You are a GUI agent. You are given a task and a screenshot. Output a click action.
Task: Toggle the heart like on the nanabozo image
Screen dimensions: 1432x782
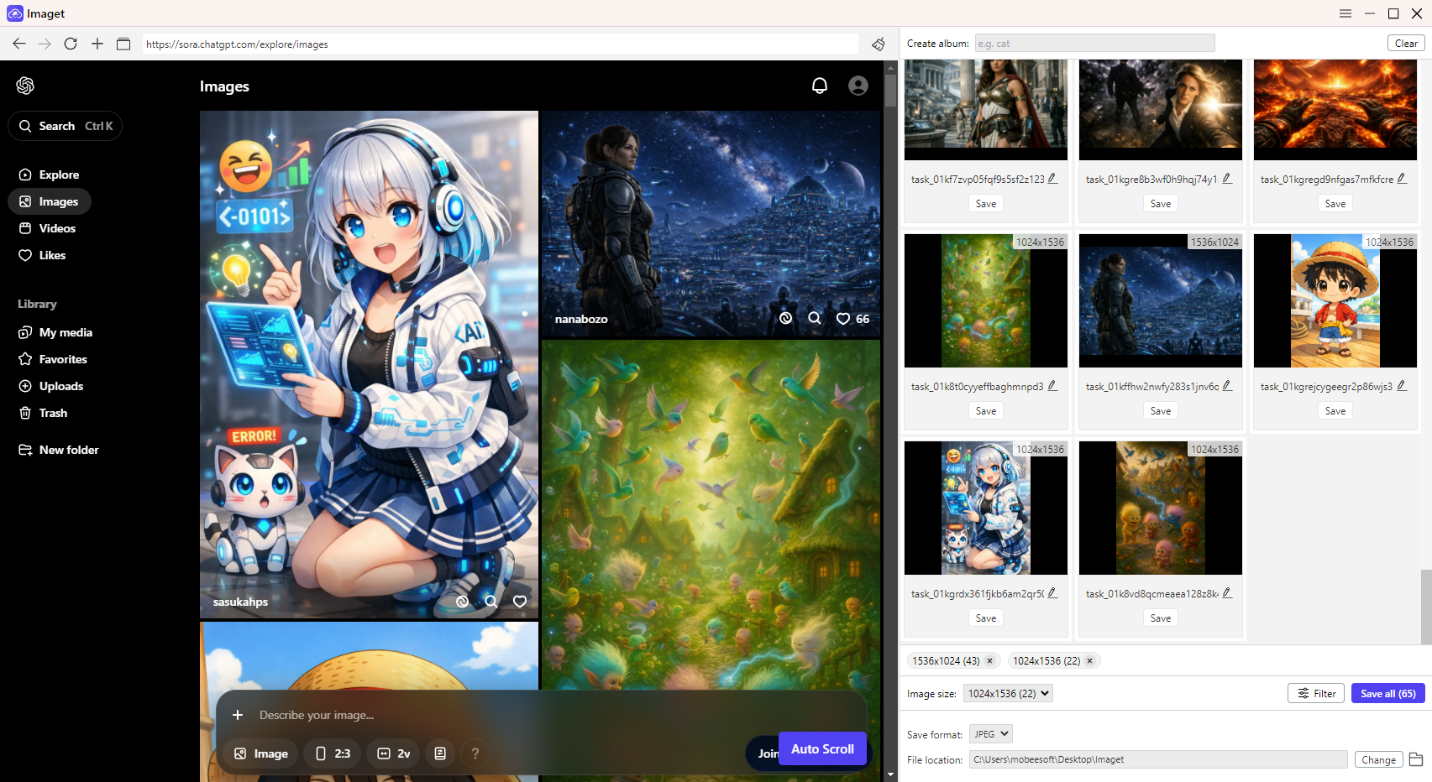click(x=843, y=319)
